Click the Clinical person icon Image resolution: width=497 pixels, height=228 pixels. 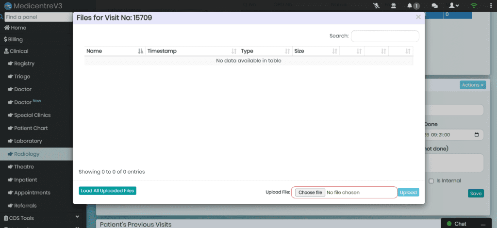6,51
